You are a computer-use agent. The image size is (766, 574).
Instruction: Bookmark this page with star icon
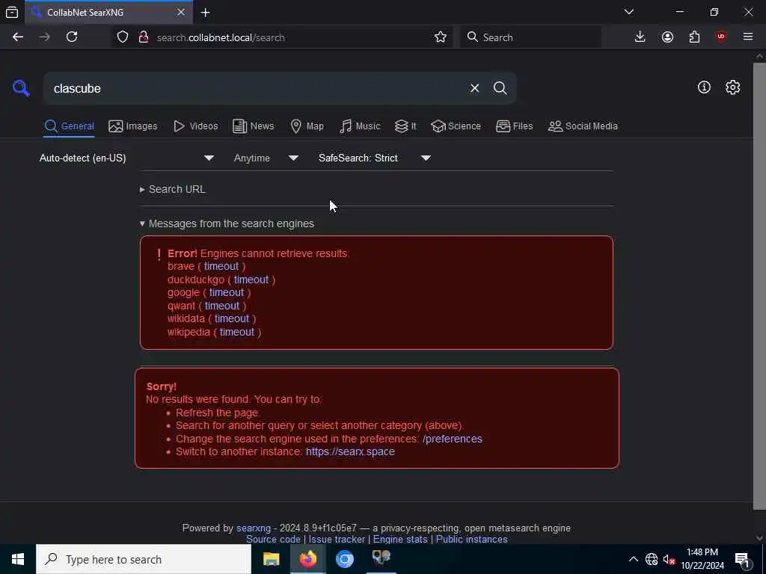[x=440, y=37]
